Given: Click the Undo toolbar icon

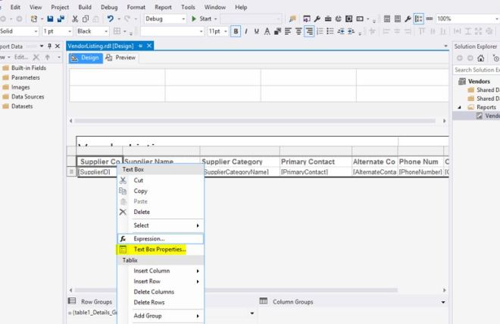Looking at the screenshot, I should click(111, 18).
